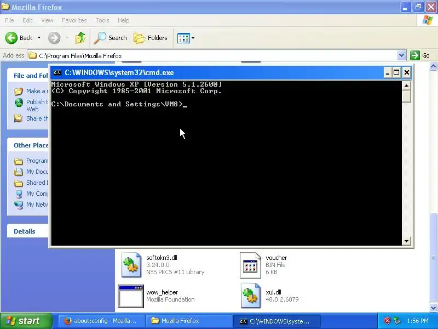Click the wow_helper file name
The width and height of the screenshot is (438, 329).
tap(162, 292)
